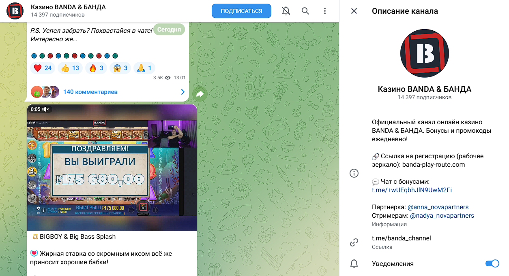Share the post with the forward arrow
The image size is (509, 276).
(200, 94)
